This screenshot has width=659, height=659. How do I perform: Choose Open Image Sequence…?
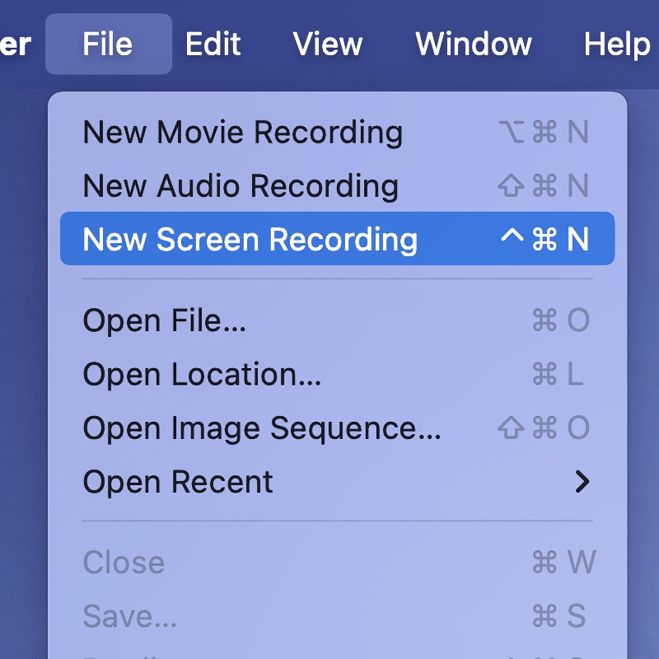(x=262, y=428)
